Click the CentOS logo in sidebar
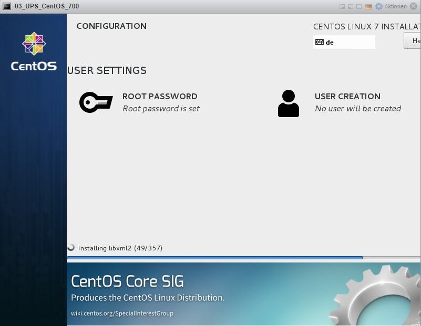Image resolution: width=421 pixels, height=326 pixels. point(34,52)
